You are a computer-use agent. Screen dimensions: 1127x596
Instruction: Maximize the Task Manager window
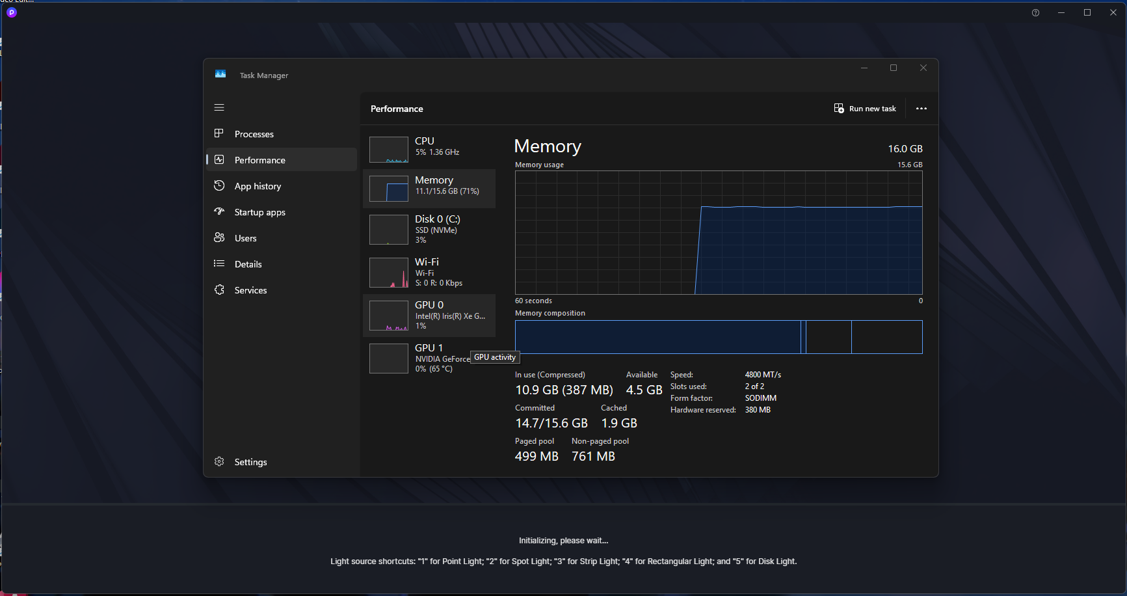[x=893, y=68]
